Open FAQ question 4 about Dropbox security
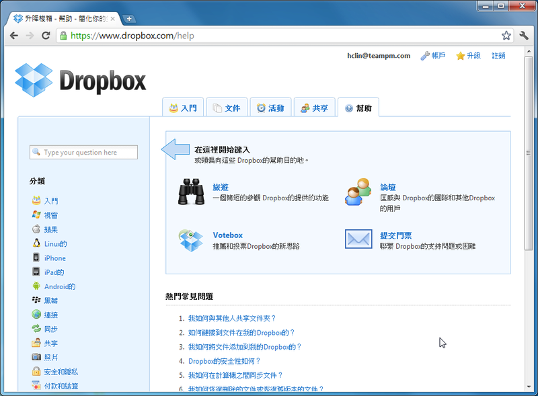Screen dimensions: 538x396 click(x=225, y=361)
